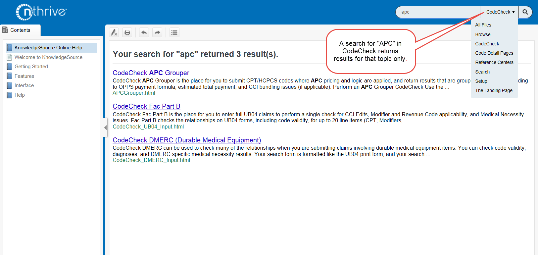Open the CodeCheck APC Grouper result link
Image resolution: width=538 pixels, height=255 pixels.
[151, 73]
